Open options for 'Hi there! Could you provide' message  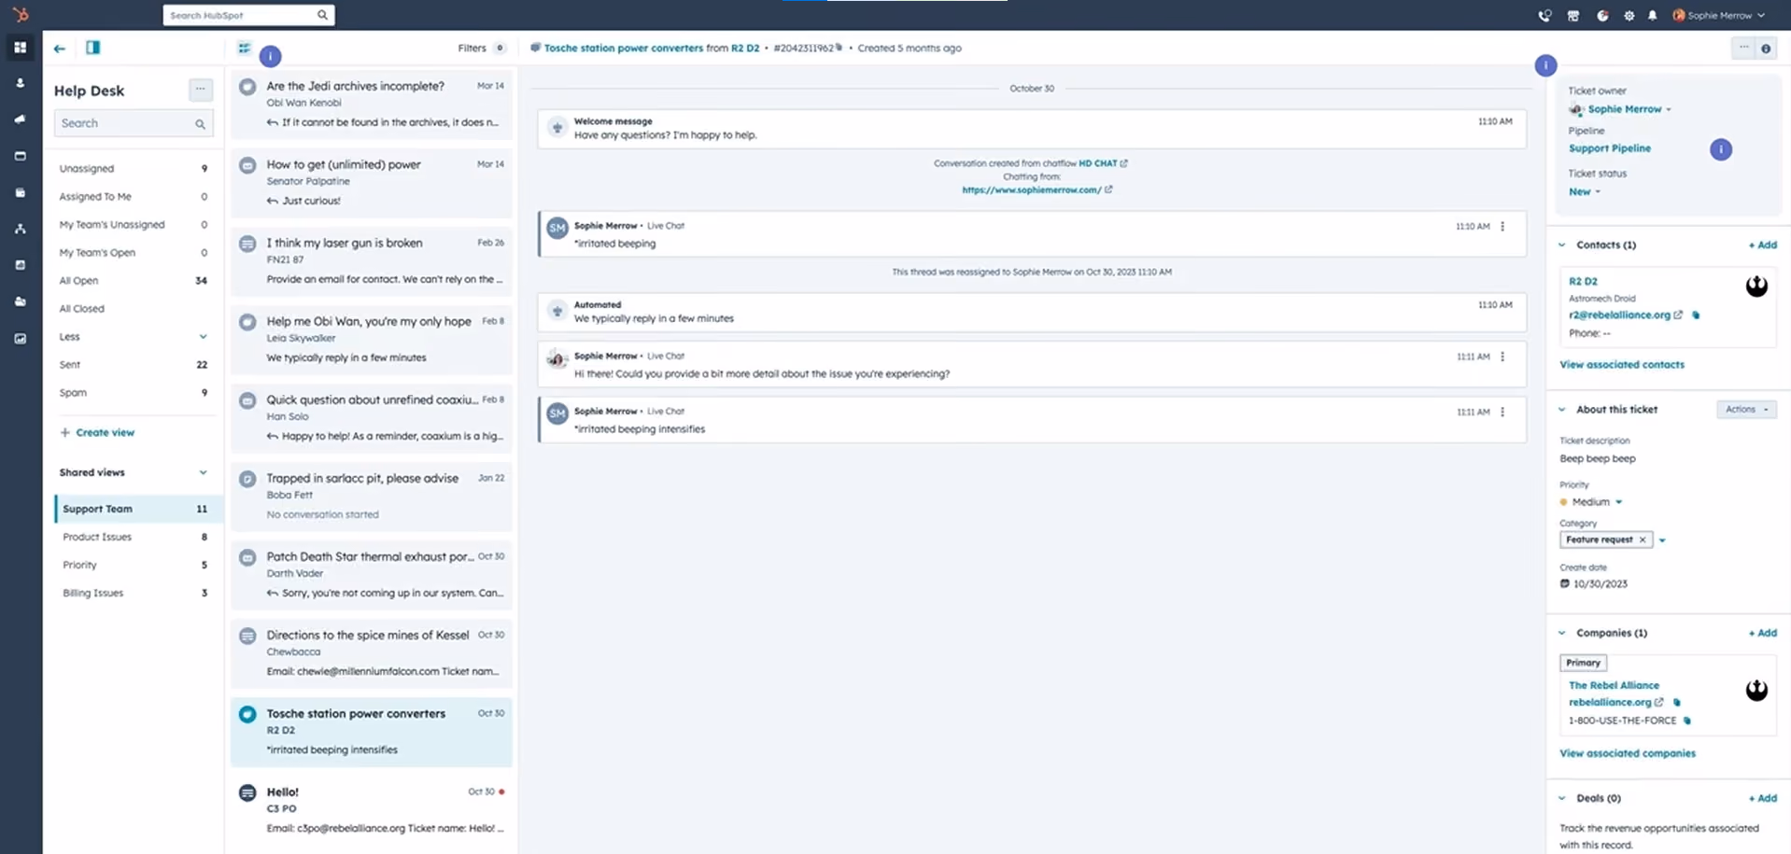tap(1502, 357)
